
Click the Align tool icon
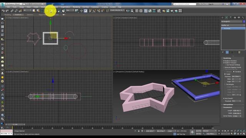pos(132,11)
